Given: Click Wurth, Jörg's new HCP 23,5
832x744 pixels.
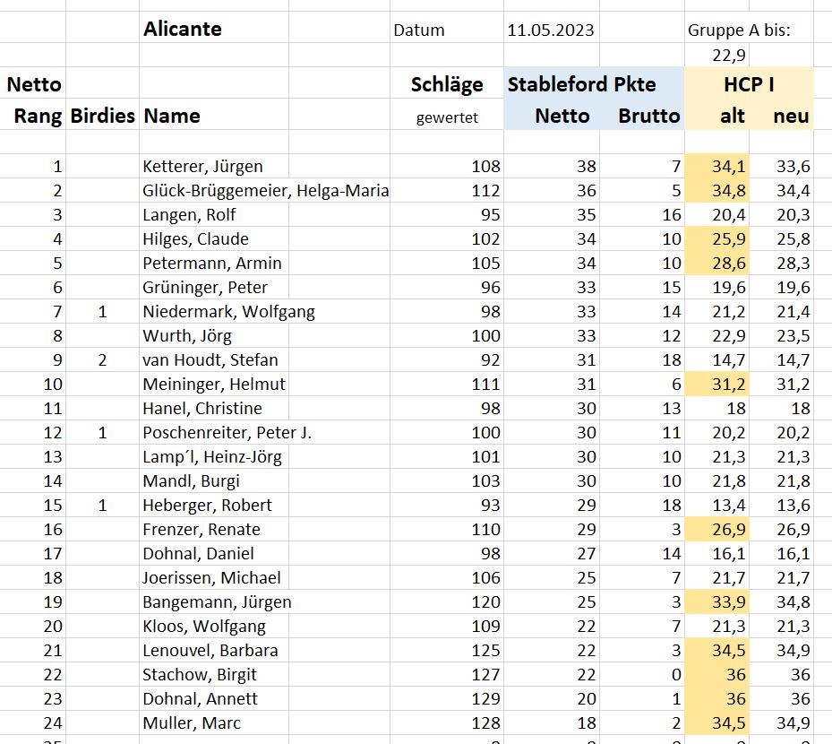Looking at the screenshot, I should point(781,335).
